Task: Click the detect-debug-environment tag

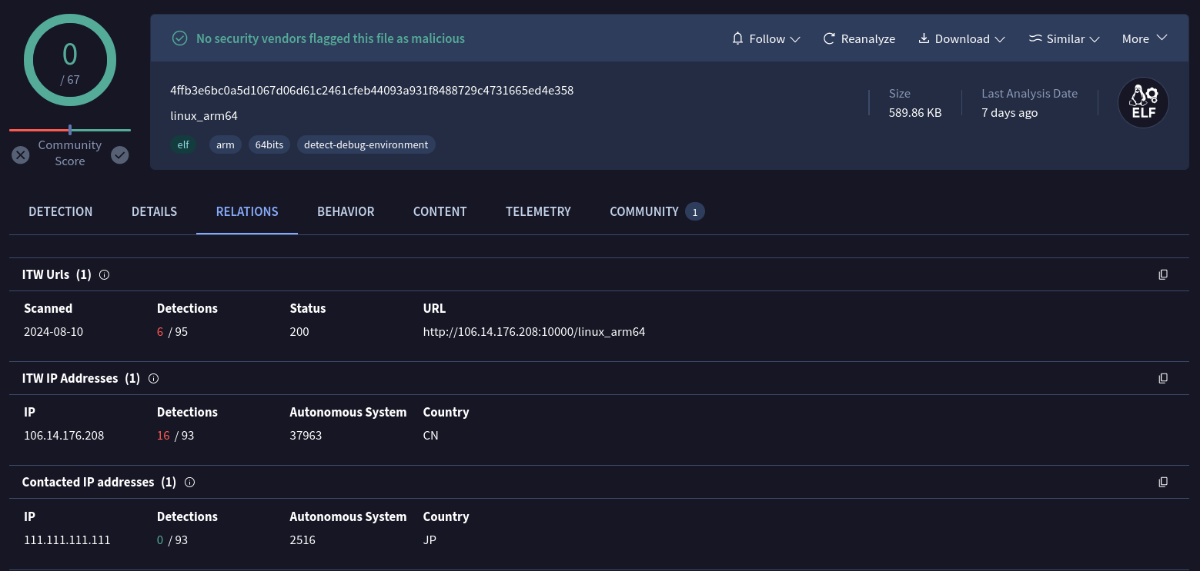Action: tap(366, 144)
